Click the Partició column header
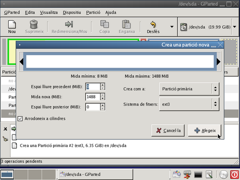The width and height of the screenshot is (240, 180). pyautogui.click(x=9, y=72)
